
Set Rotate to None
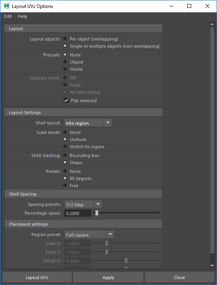[x=65, y=171]
